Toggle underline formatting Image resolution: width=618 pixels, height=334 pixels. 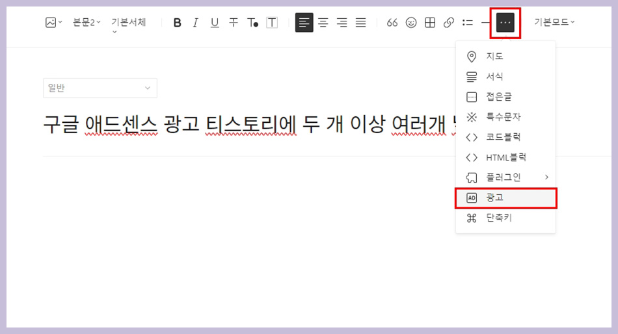tap(215, 23)
